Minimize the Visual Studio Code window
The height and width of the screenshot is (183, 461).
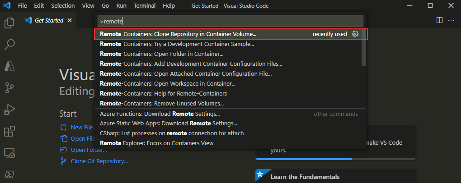click(409, 5)
